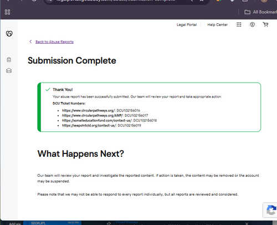Screen dimensions: 277x225
Task: Open the browser apps grid icon
Action: 7,12
